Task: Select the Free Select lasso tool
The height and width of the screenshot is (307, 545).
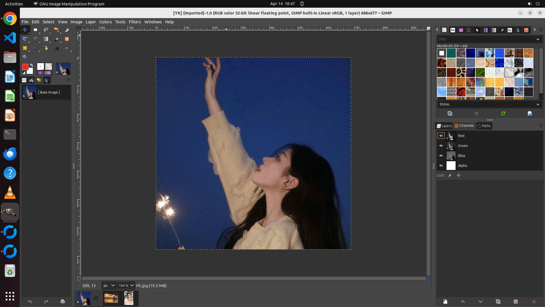Action: (x=46, y=30)
